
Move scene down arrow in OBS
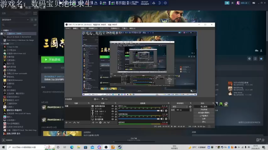[78, 122]
